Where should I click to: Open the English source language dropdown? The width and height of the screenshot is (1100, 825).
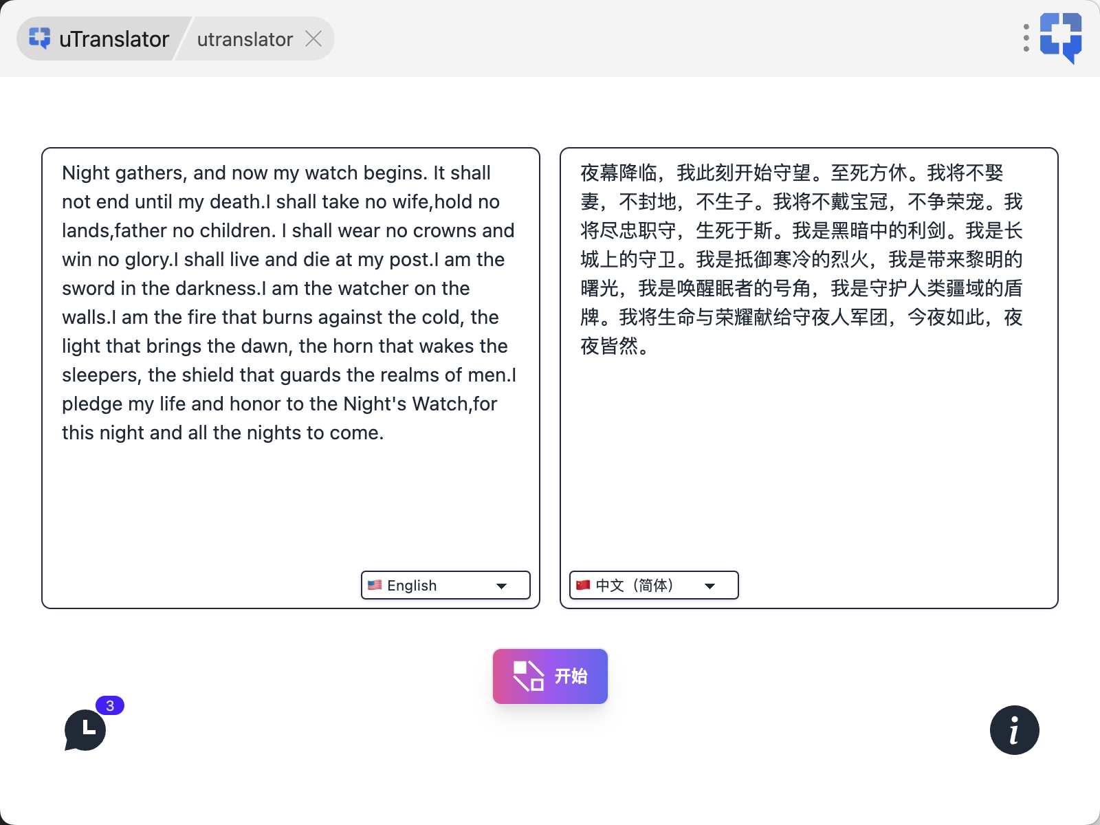coord(445,585)
